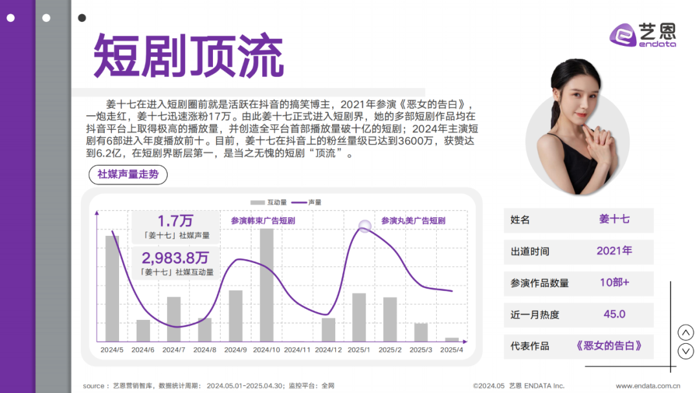This screenshot has width=699, height=393.
Task: Click the 2024/9 axis label
Action: point(236,350)
